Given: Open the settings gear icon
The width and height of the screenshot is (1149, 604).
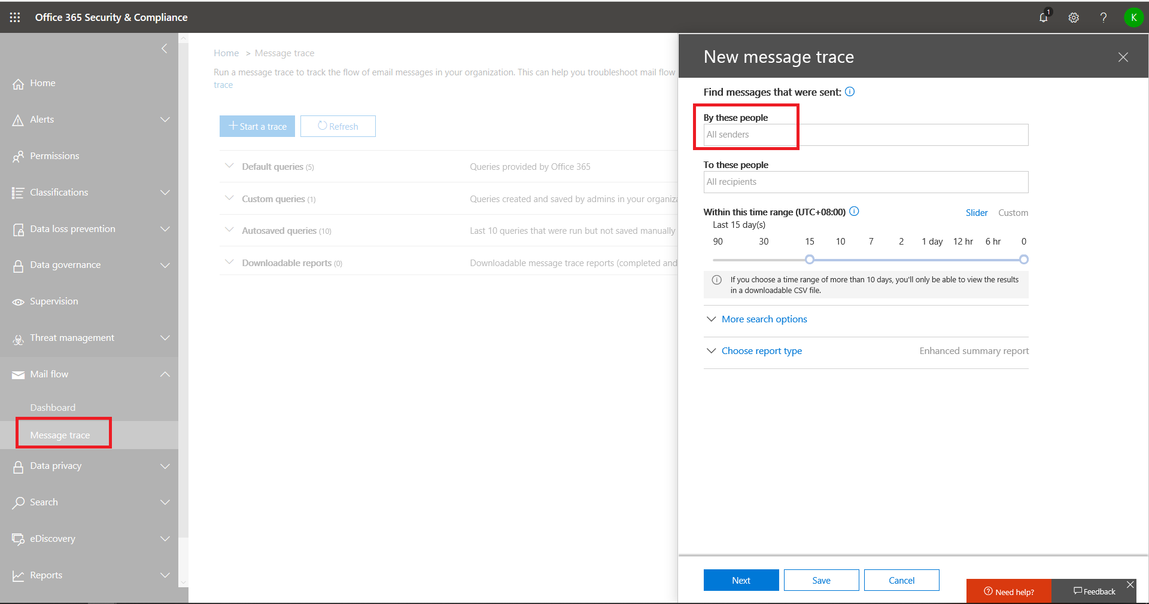Looking at the screenshot, I should coord(1074,17).
